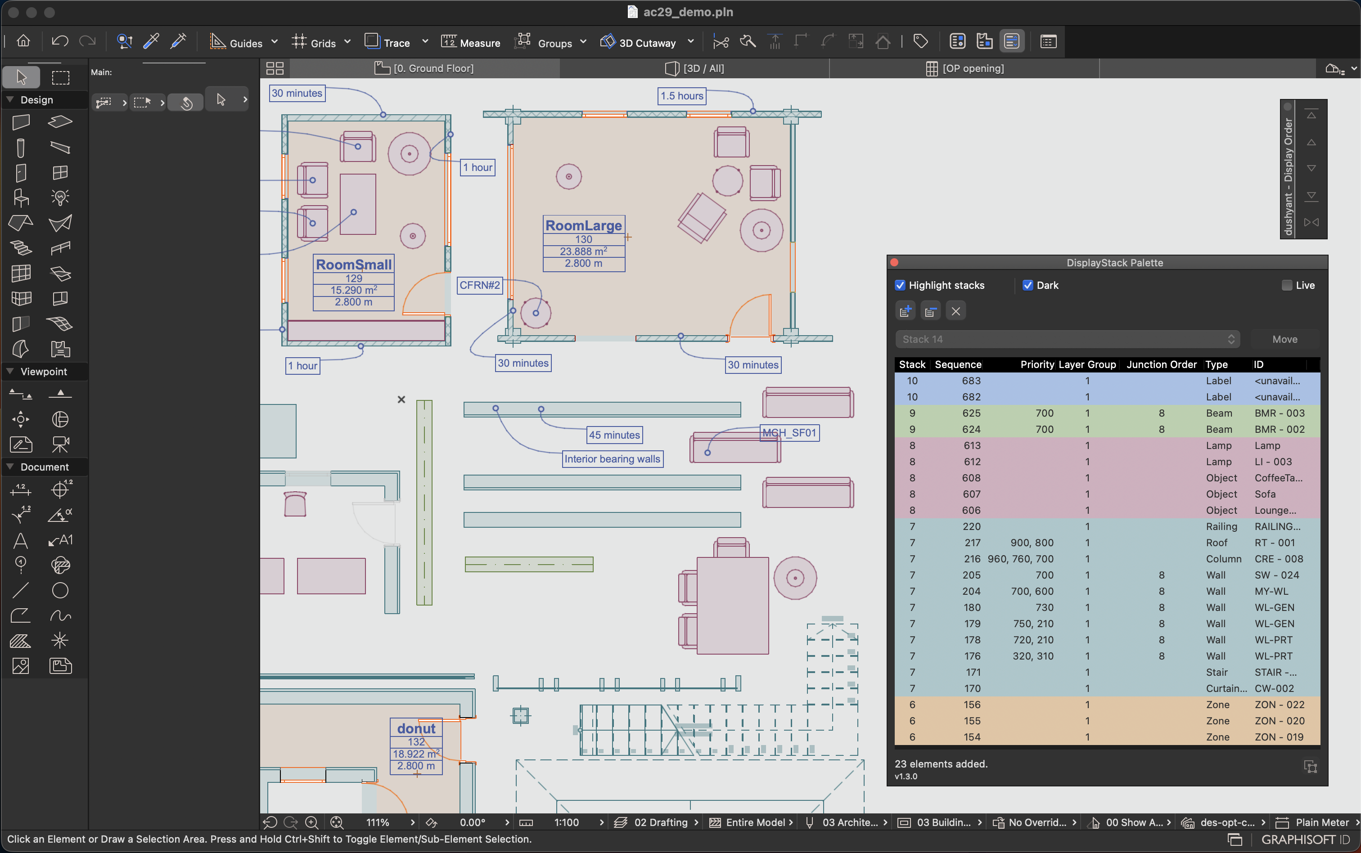The height and width of the screenshot is (853, 1361).
Task: Switch to the 0. Ground Floor tab
Action: [x=424, y=68]
